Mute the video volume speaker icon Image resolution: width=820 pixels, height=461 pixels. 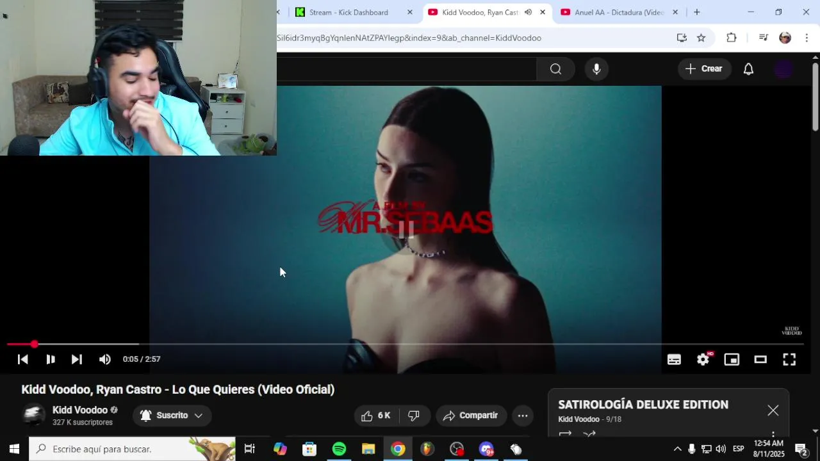[105, 359]
